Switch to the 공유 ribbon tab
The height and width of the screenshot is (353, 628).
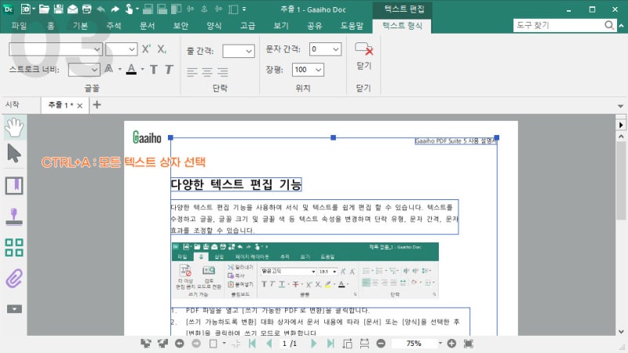click(x=315, y=26)
